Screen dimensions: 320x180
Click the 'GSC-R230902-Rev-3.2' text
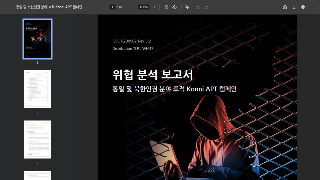click(x=132, y=41)
